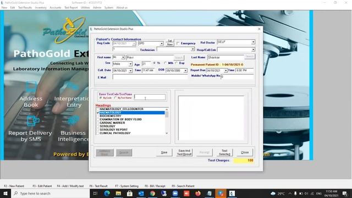Click the Save button

[x=164, y=152]
